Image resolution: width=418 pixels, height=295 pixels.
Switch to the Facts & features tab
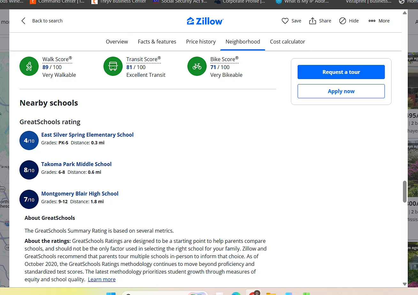coord(157,42)
